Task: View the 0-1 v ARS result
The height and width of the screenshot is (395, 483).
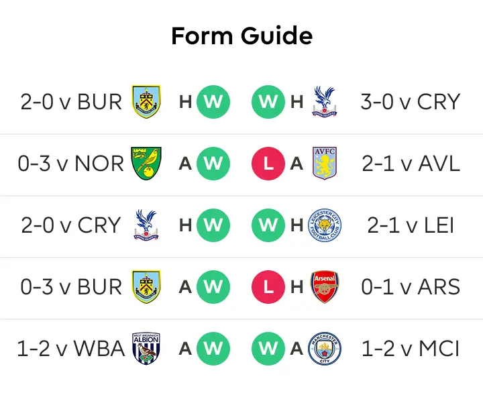Action: 411,287
